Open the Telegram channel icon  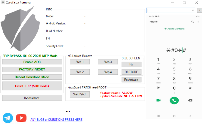coord(8,118)
